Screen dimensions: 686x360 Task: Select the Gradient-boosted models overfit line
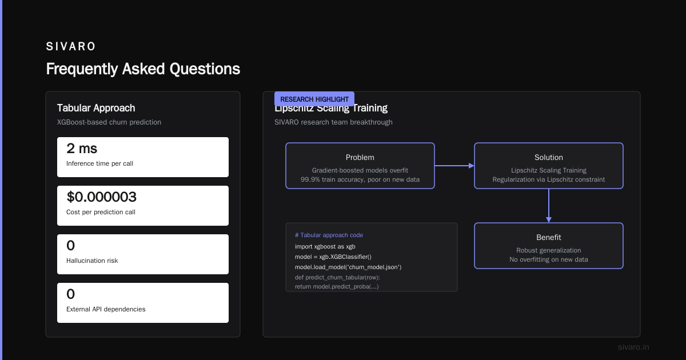[360, 170]
